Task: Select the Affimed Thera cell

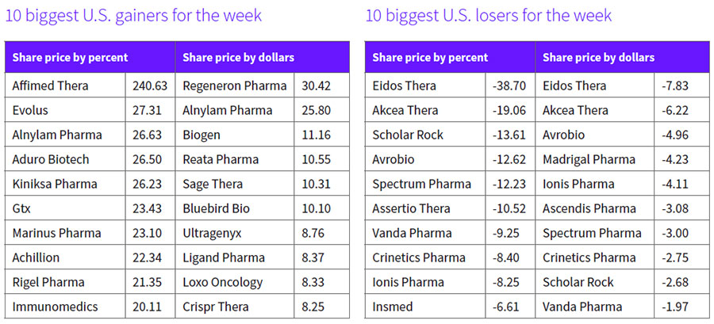Action: 50,86
